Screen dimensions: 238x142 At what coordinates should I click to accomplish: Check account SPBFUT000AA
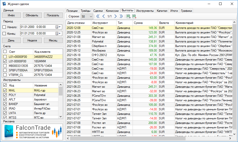[5, 70]
